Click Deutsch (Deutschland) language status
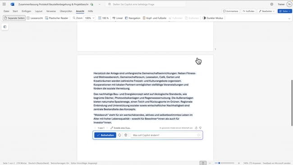 pyautogui.click(x=38, y=163)
